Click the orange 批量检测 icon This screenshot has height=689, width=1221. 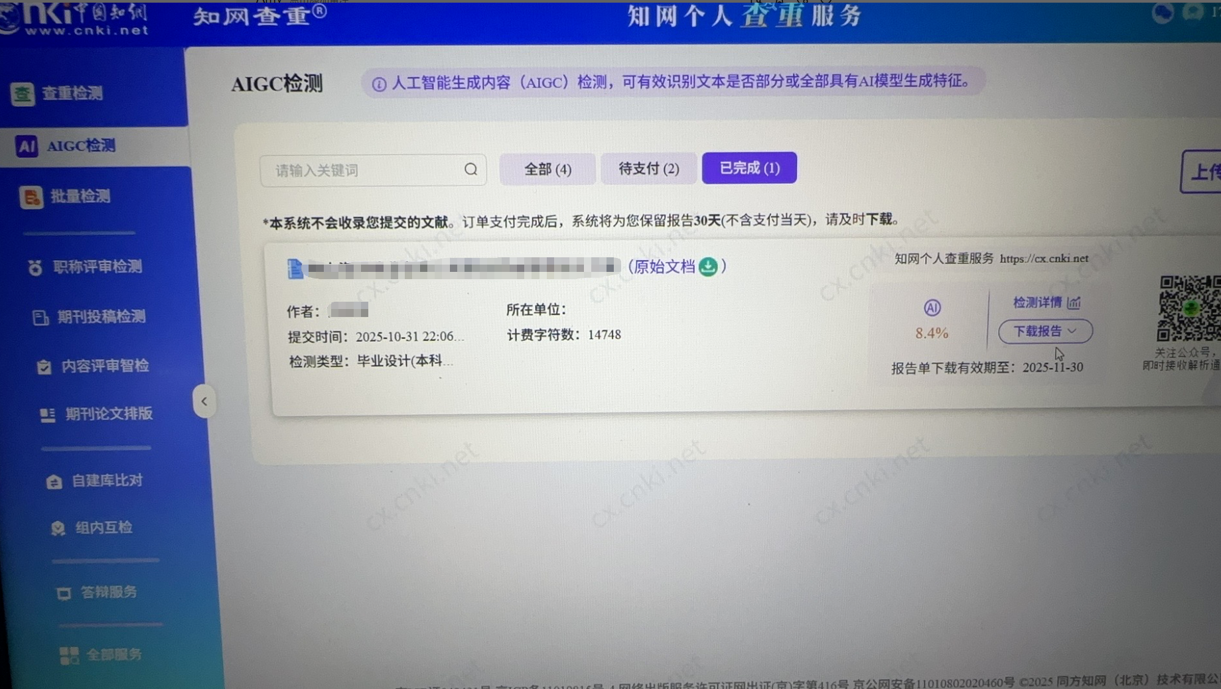tap(31, 197)
